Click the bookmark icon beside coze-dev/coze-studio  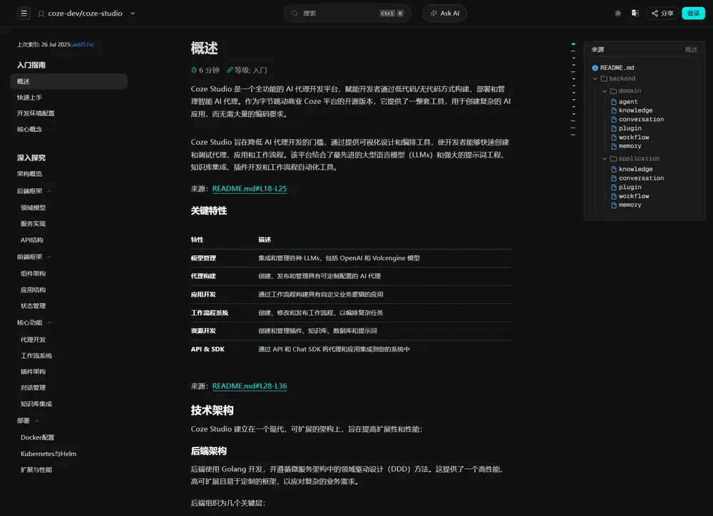pos(41,14)
